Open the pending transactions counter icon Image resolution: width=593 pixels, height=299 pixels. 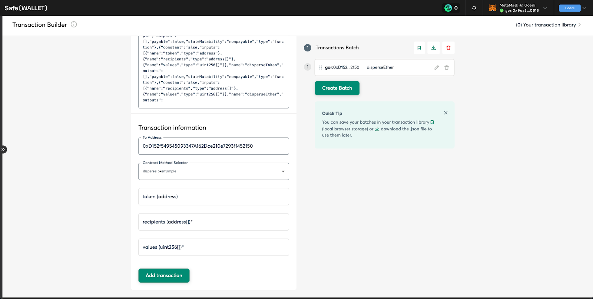tap(451, 8)
